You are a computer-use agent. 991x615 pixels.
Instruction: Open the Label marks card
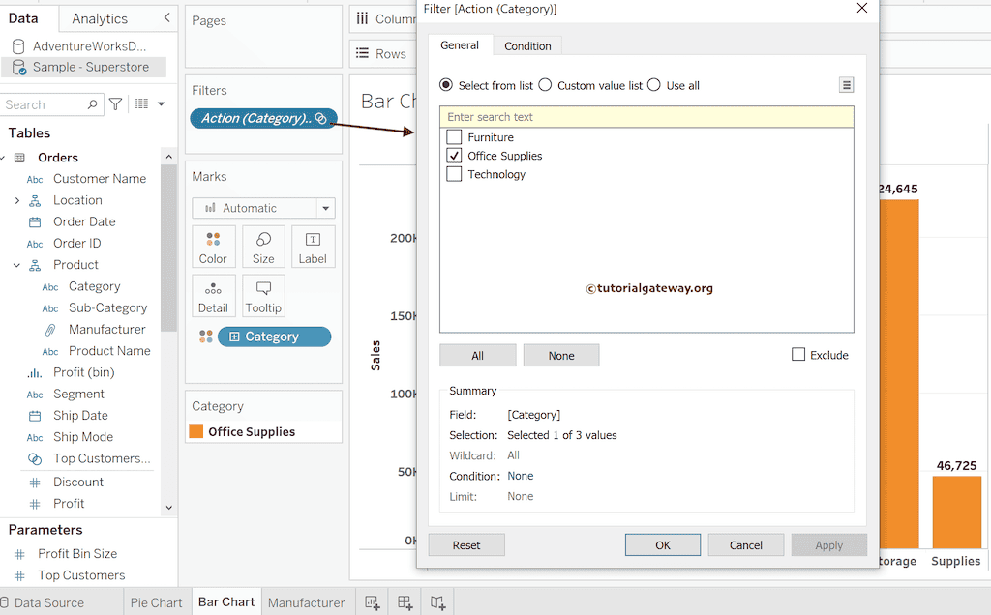tap(313, 247)
